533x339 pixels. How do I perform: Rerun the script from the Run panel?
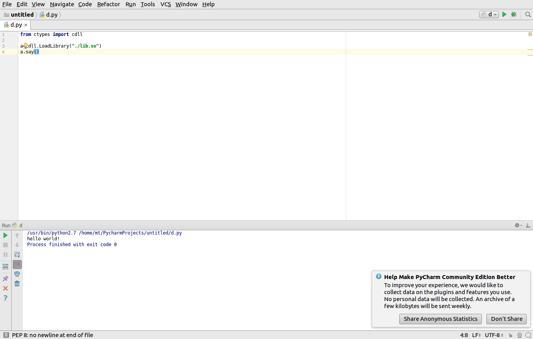coord(5,235)
